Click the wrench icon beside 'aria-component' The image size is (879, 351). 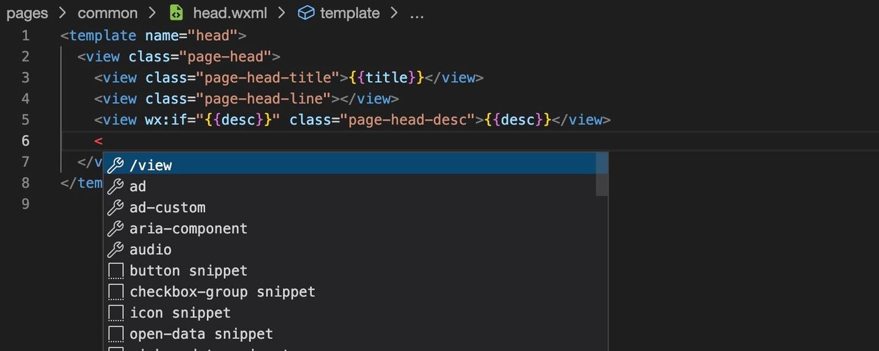click(115, 229)
